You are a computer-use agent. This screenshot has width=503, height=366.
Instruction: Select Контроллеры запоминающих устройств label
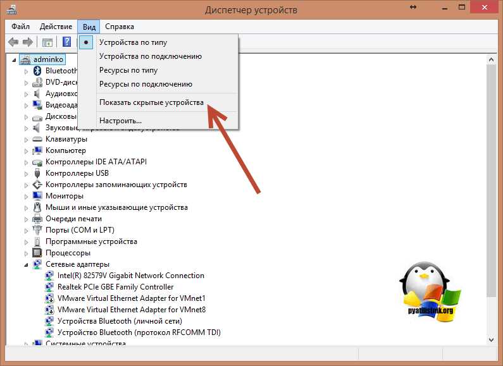[116, 185]
